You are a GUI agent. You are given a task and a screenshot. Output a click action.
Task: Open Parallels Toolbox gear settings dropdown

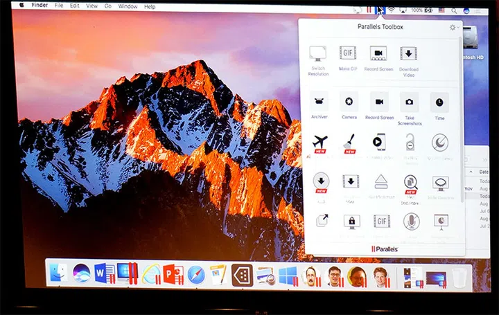coord(454,27)
